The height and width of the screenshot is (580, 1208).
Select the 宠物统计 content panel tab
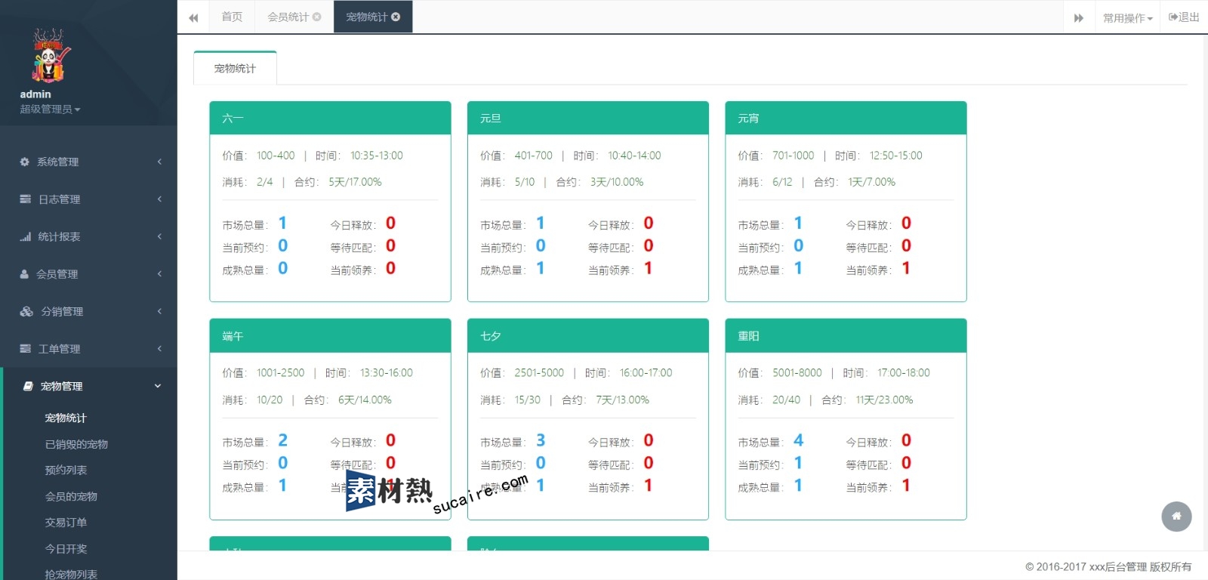tap(235, 68)
